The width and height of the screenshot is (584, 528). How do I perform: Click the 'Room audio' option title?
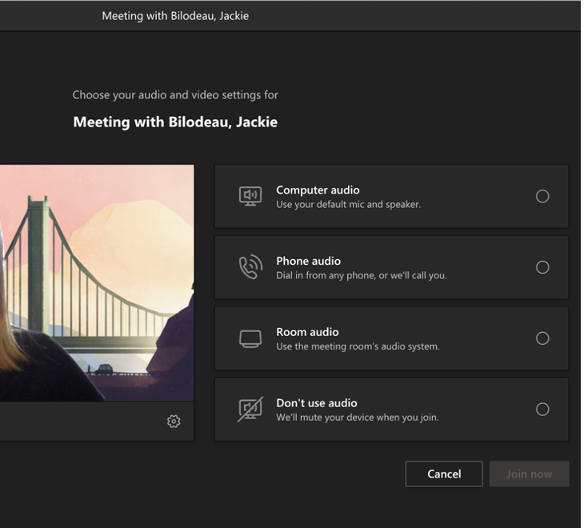[307, 332]
